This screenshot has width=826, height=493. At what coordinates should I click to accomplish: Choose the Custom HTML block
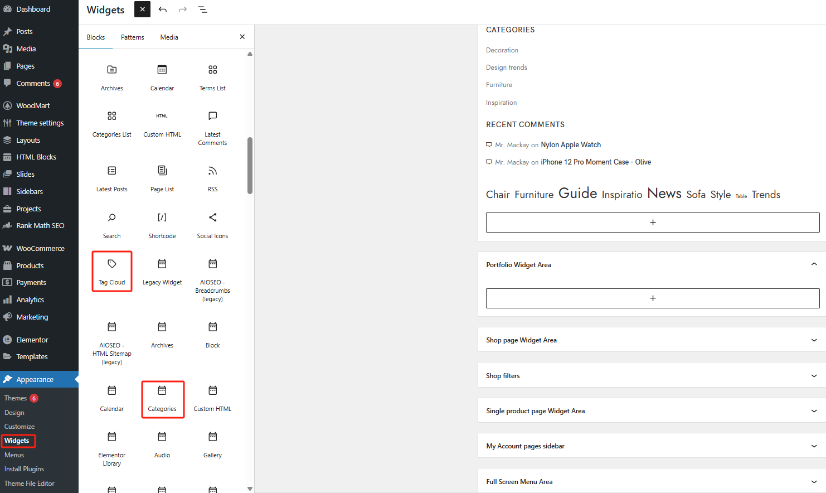(x=162, y=123)
